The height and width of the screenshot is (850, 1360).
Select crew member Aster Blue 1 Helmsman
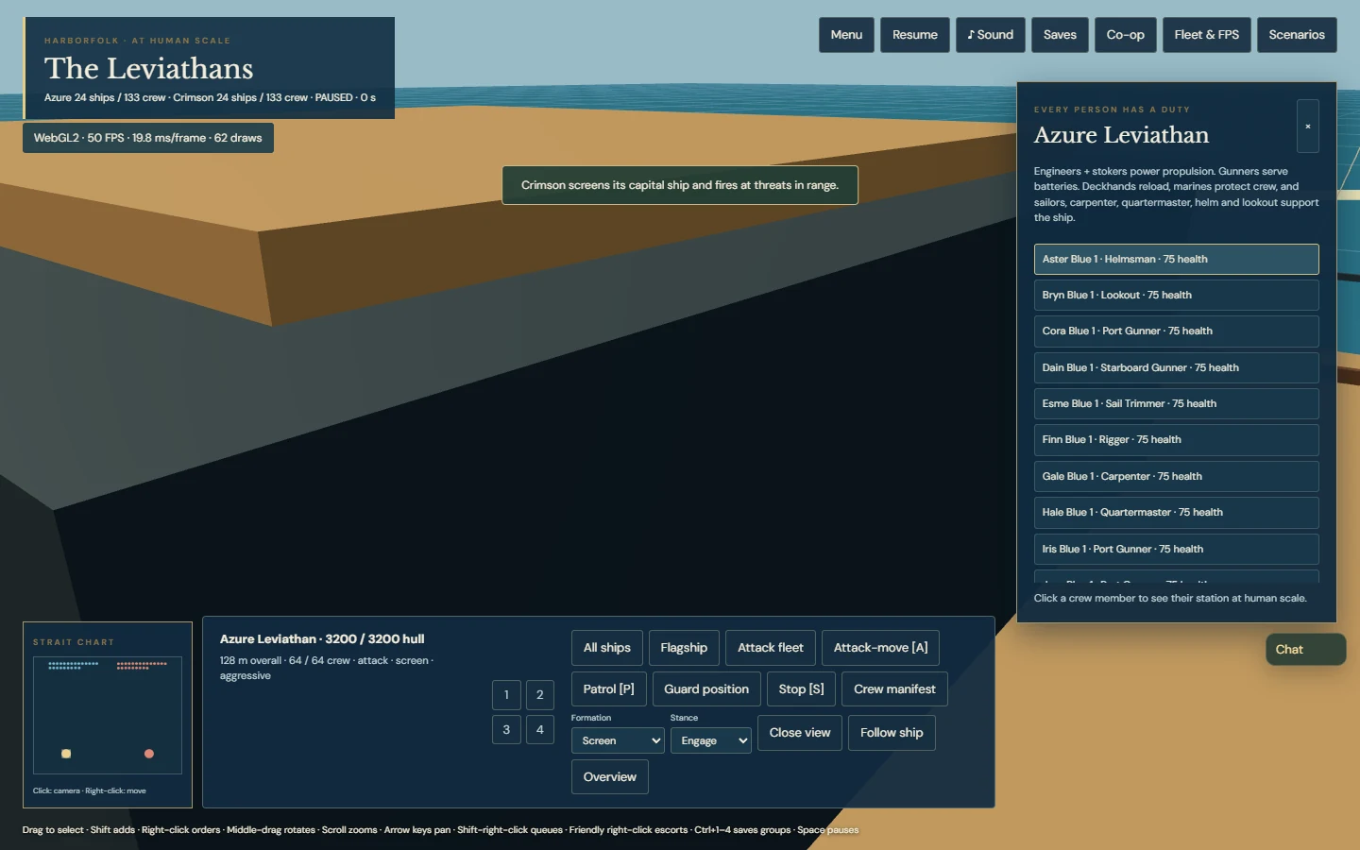[1177, 260]
